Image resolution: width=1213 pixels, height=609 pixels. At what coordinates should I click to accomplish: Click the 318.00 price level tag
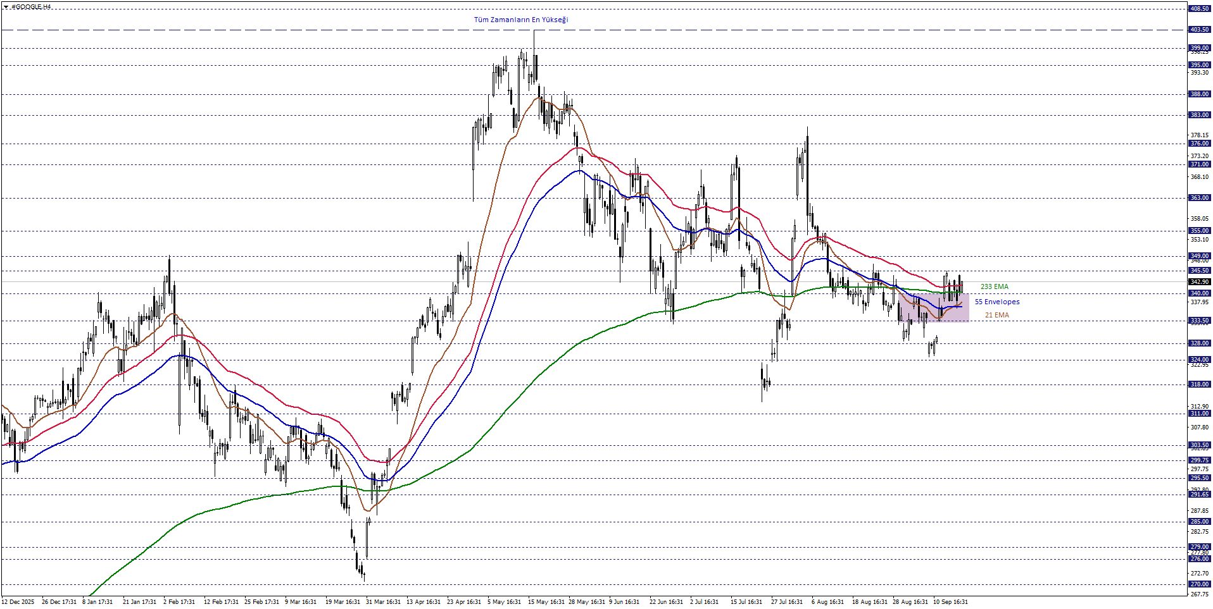1200,384
